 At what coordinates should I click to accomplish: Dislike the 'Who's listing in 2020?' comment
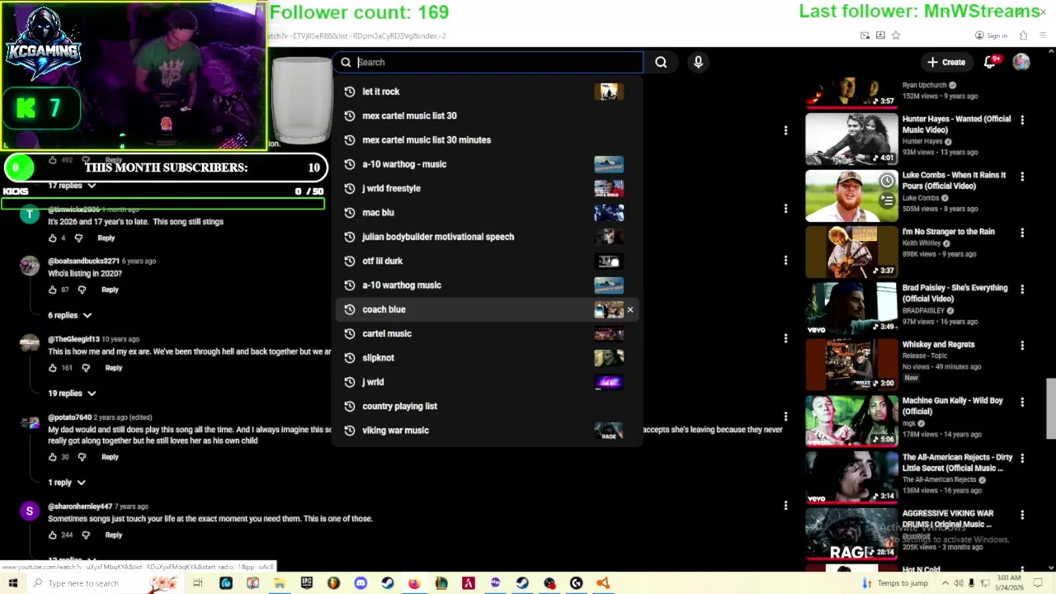tap(82, 290)
